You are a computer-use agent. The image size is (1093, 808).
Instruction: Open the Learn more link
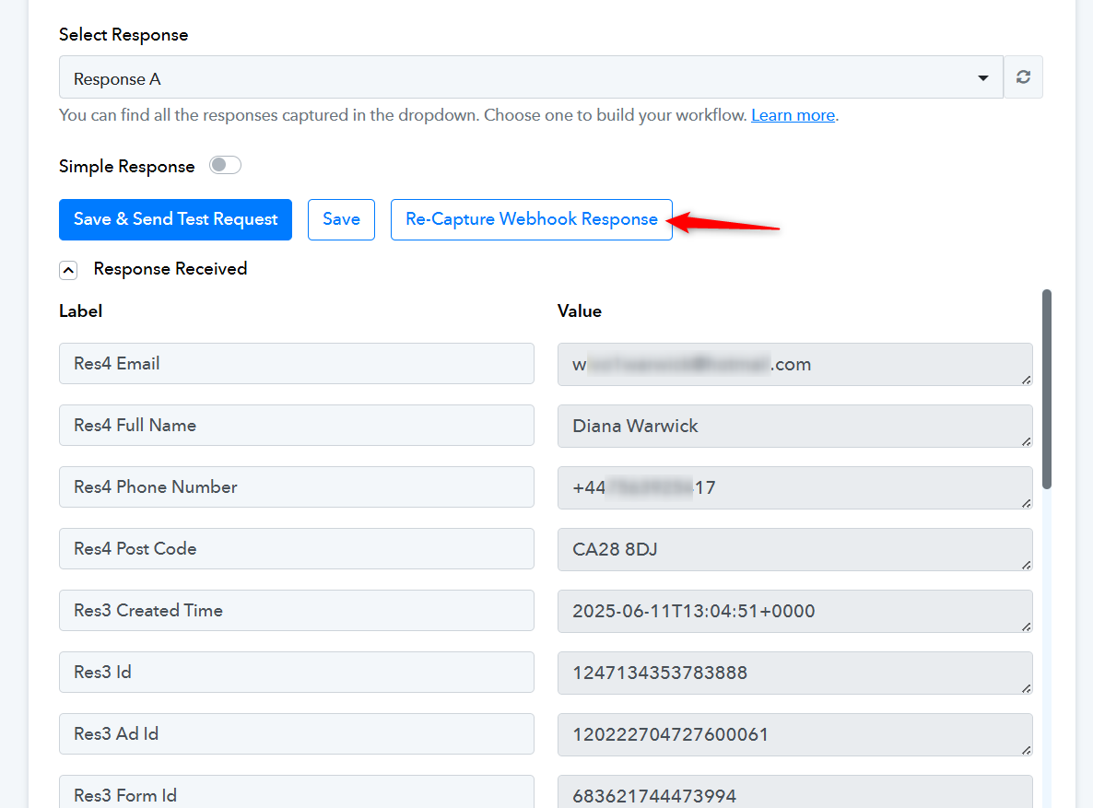[793, 115]
